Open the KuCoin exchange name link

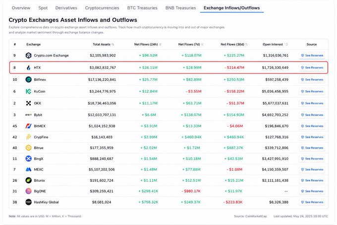40,91
